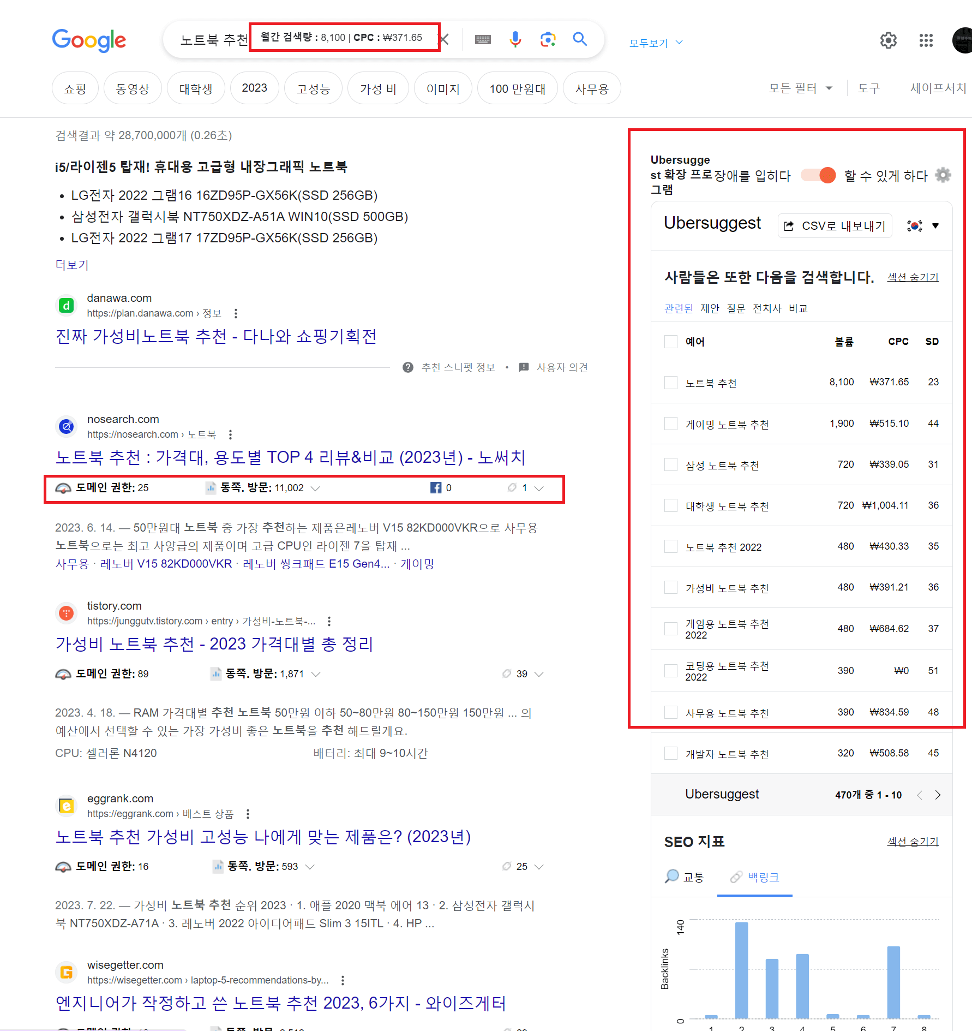Screen dimensions: 972x1031
Task: Expand backlinks chevron showing 25
Action: tap(539, 867)
